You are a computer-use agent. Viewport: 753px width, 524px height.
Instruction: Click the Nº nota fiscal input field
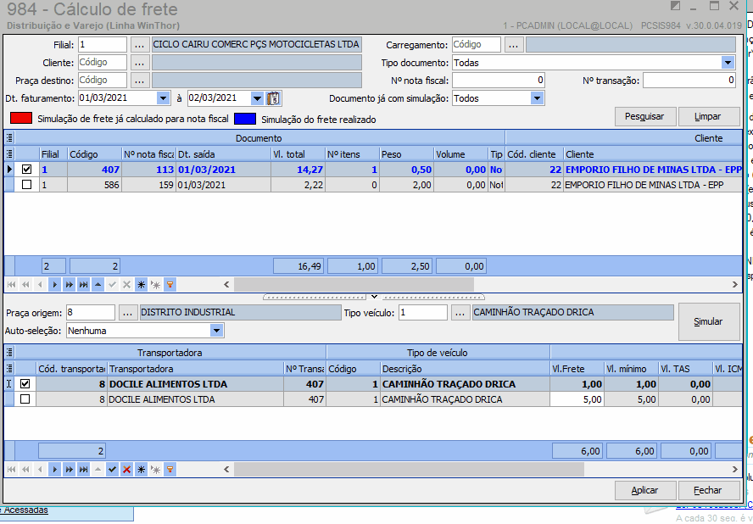pos(499,81)
